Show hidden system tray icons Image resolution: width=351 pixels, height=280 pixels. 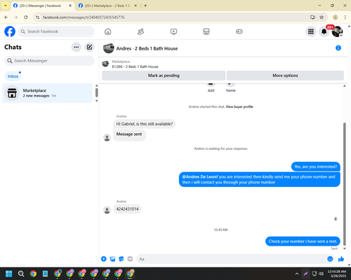[x=297, y=274]
